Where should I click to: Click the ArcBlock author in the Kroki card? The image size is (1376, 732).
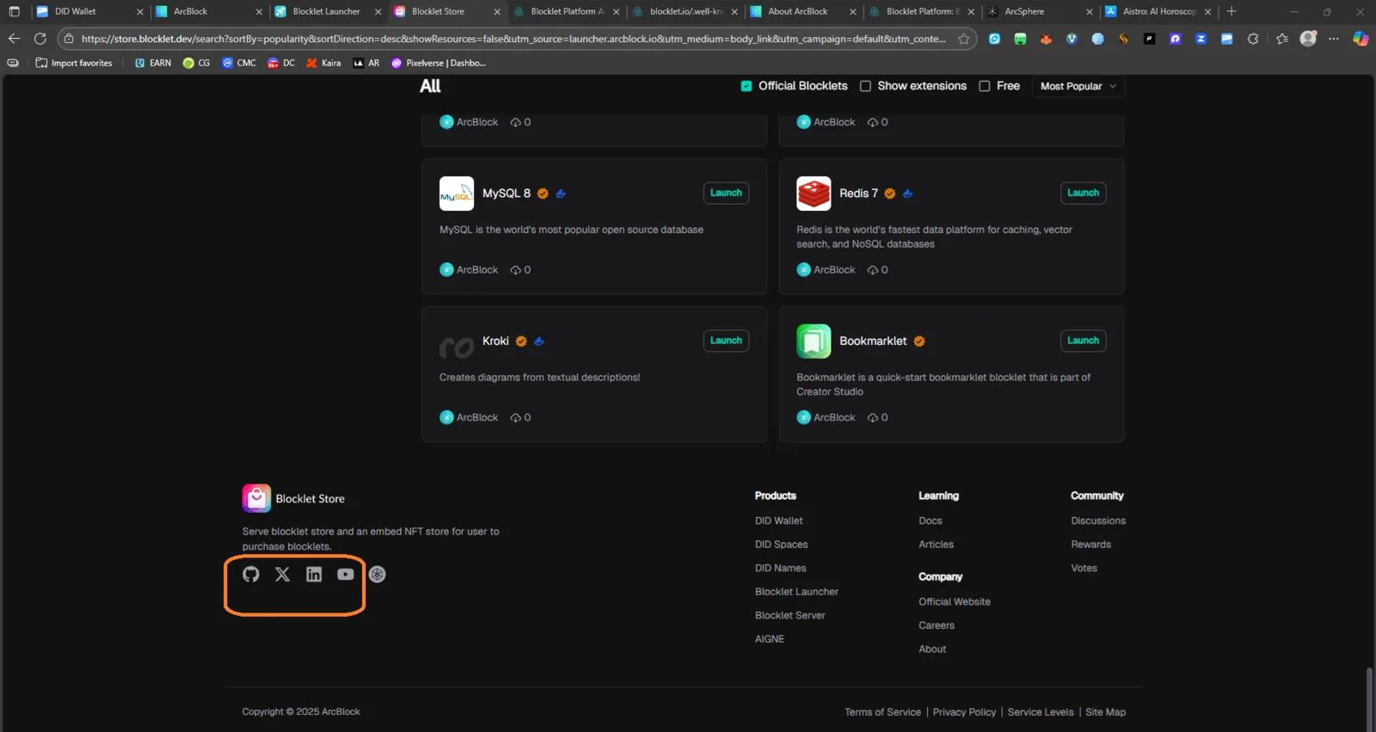469,417
